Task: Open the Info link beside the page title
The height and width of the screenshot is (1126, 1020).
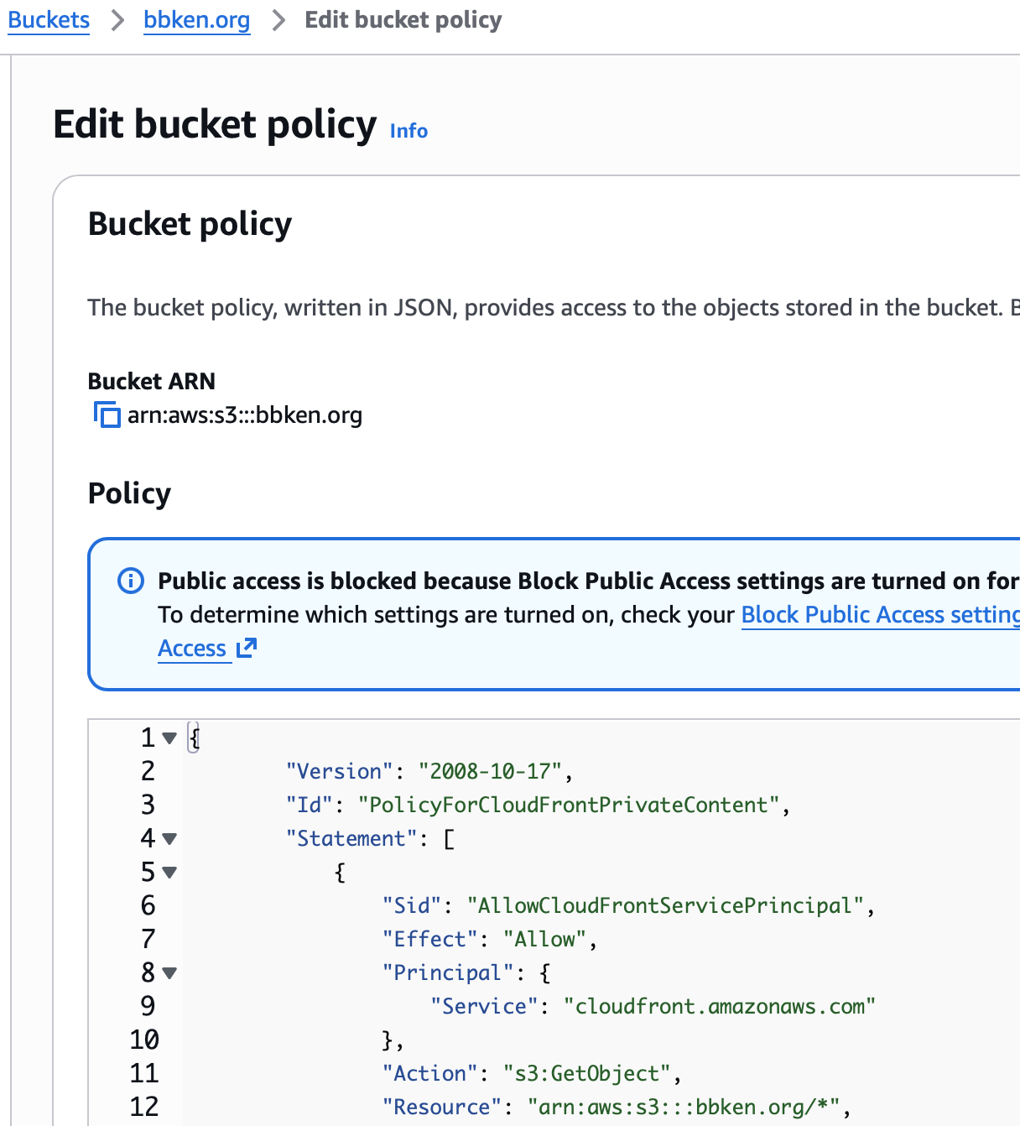Action: click(409, 131)
